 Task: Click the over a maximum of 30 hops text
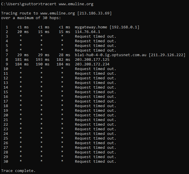point(31,18)
